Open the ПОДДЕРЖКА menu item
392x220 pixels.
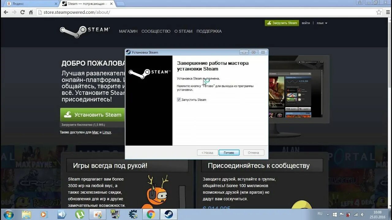coord(209,31)
